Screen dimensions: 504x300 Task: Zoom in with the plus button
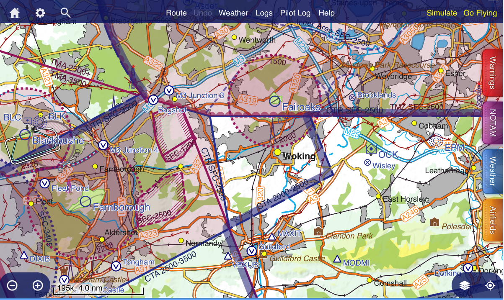point(38,286)
